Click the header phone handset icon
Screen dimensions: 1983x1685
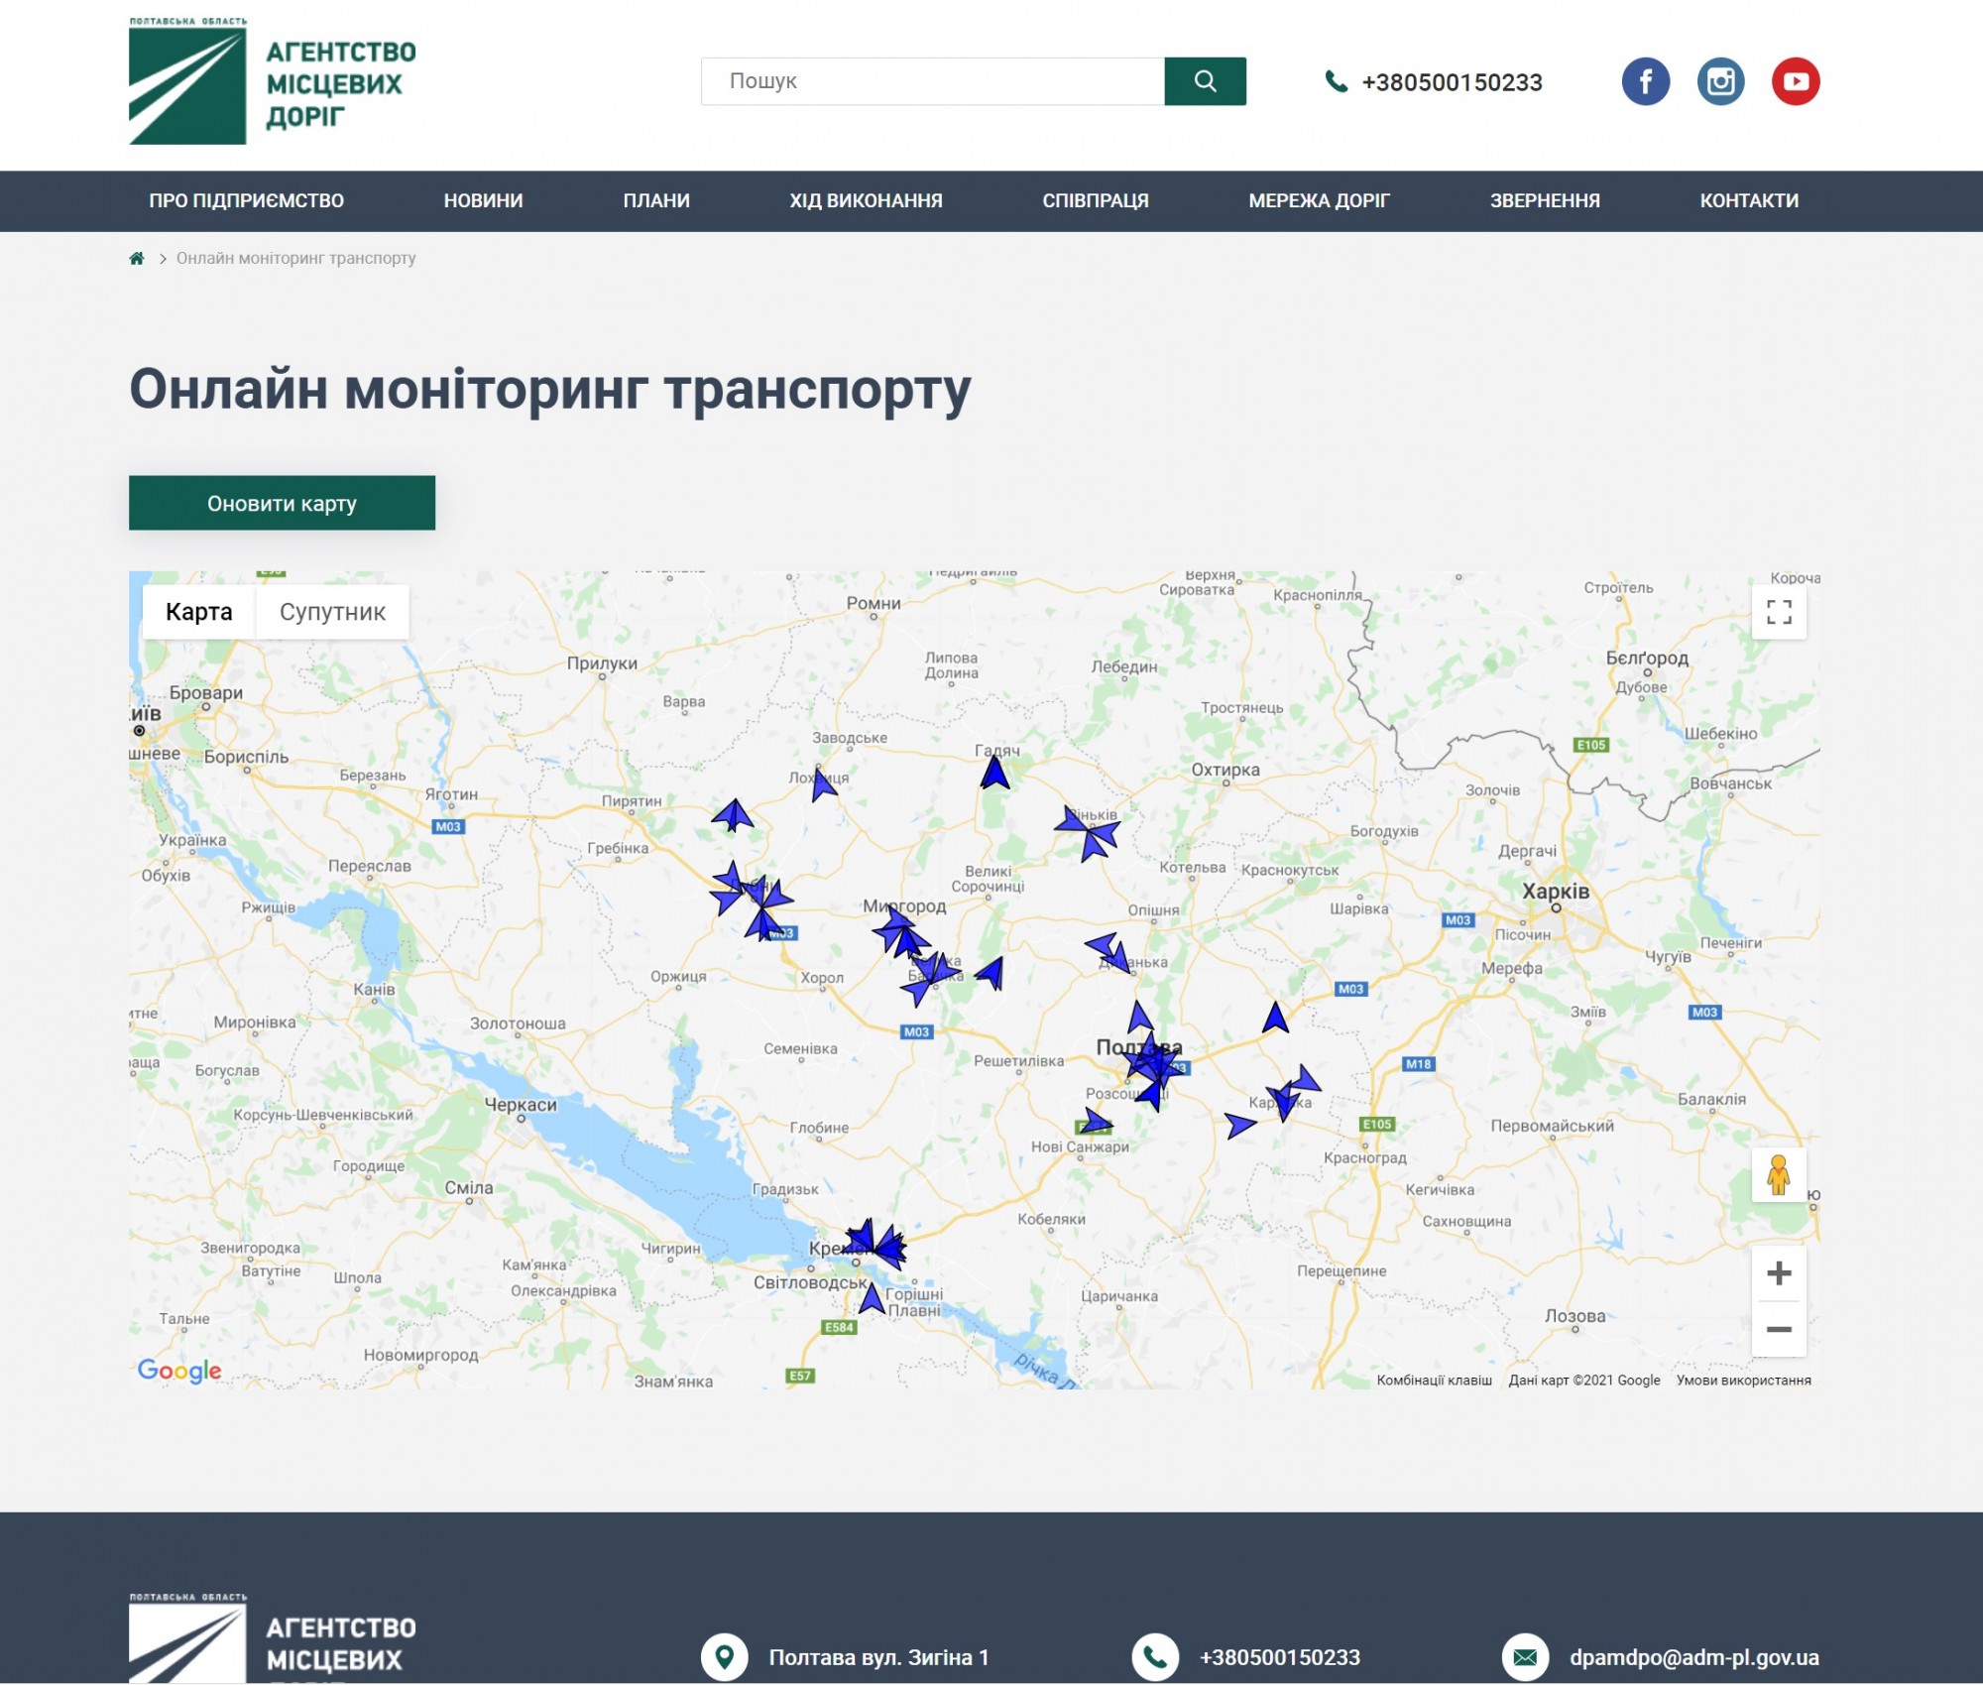click(1337, 81)
